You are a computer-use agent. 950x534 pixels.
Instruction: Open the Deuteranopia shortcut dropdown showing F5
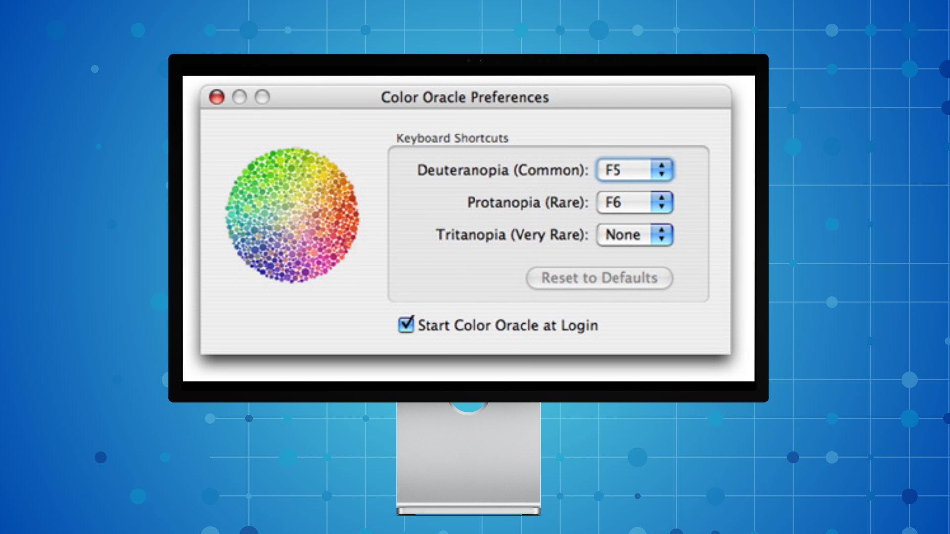pos(635,170)
